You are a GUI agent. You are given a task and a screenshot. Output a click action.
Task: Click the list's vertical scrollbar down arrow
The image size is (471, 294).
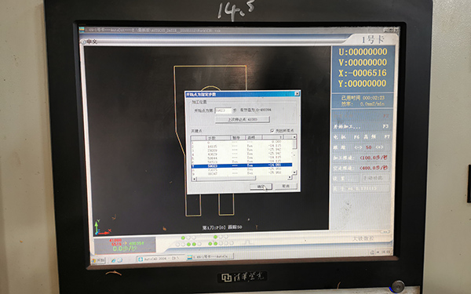[x=294, y=172]
